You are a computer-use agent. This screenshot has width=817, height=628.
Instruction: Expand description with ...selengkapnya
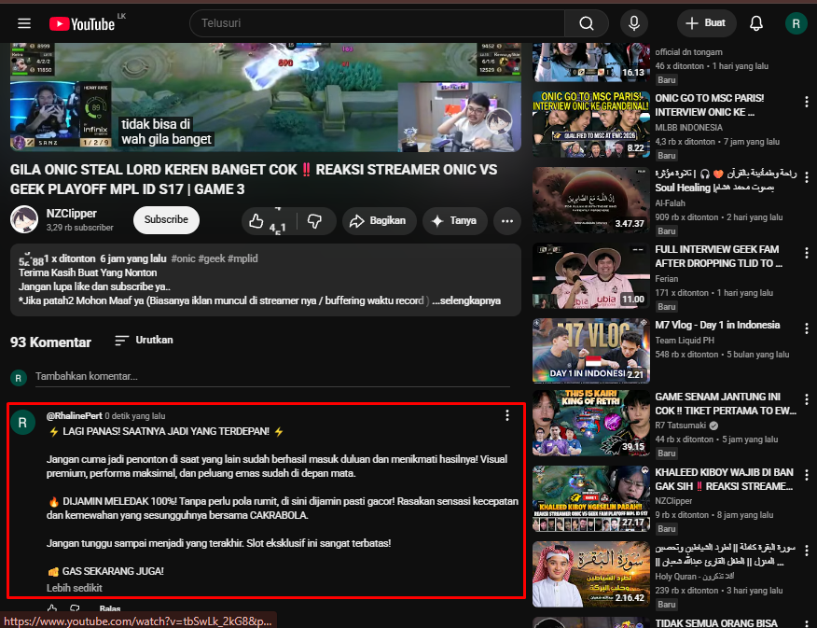[x=466, y=300]
